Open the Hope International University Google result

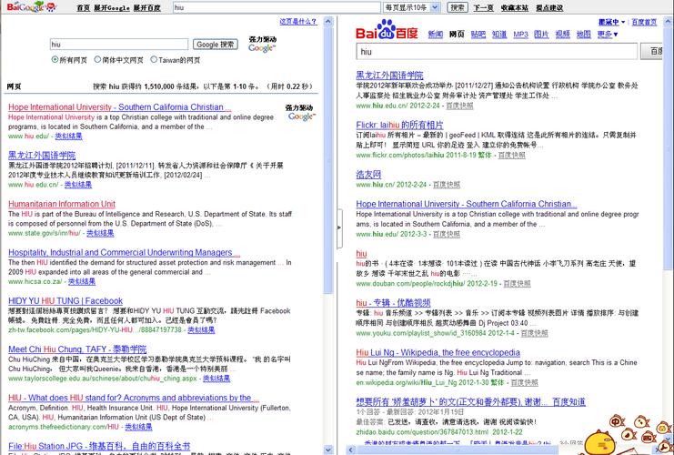point(120,107)
